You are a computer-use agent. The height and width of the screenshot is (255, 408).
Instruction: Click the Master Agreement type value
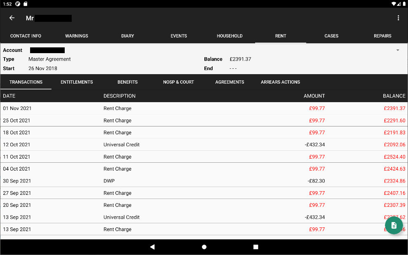click(x=49, y=59)
